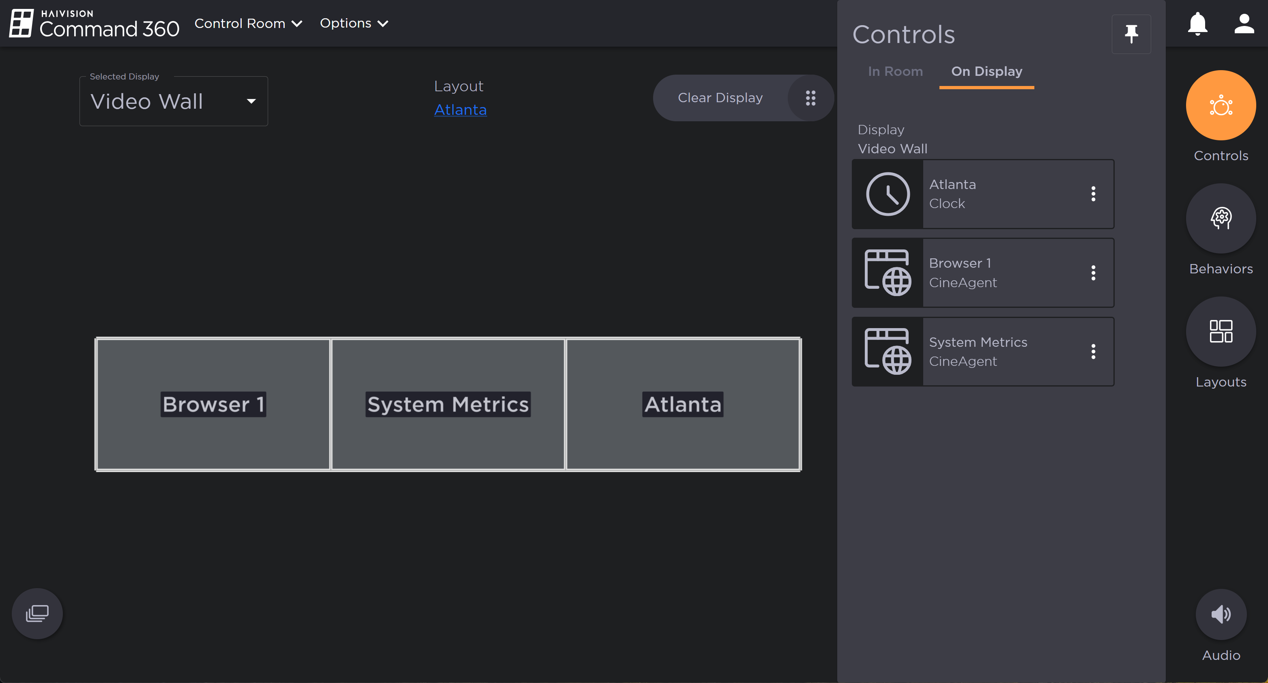The height and width of the screenshot is (683, 1268).
Task: Open the user profile icon
Action: point(1243,23)
